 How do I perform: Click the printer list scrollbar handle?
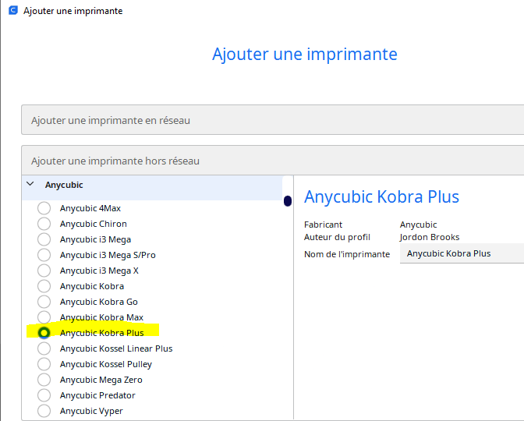[288, 201]
